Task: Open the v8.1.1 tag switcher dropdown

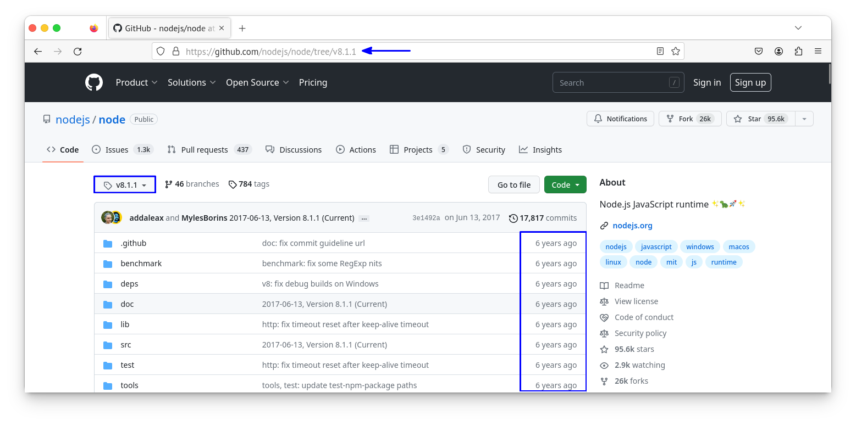Action: 125,185
